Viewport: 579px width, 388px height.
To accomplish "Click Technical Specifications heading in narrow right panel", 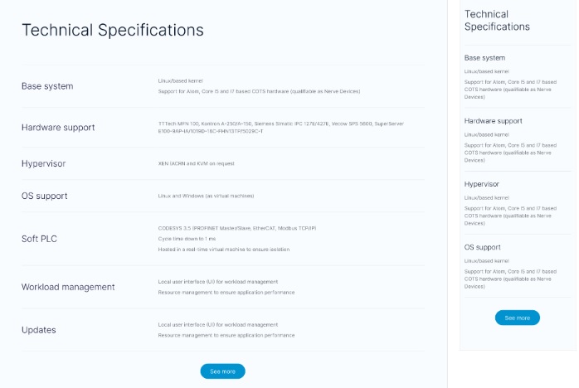I will (x=497, y=21).
